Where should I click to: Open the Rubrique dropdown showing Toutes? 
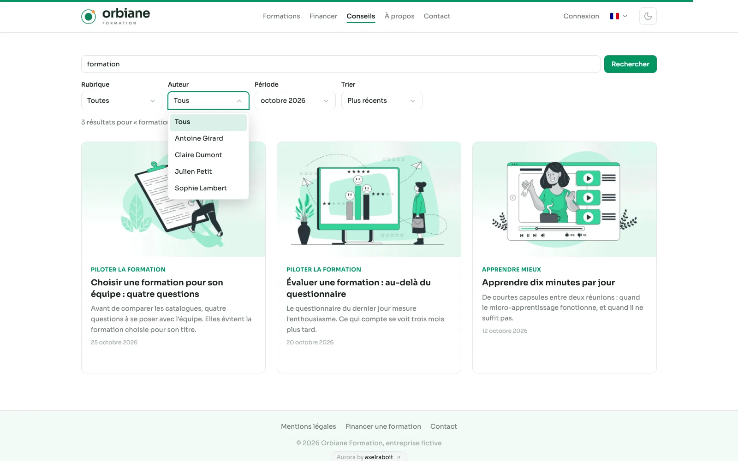click(x=121, y=100)
